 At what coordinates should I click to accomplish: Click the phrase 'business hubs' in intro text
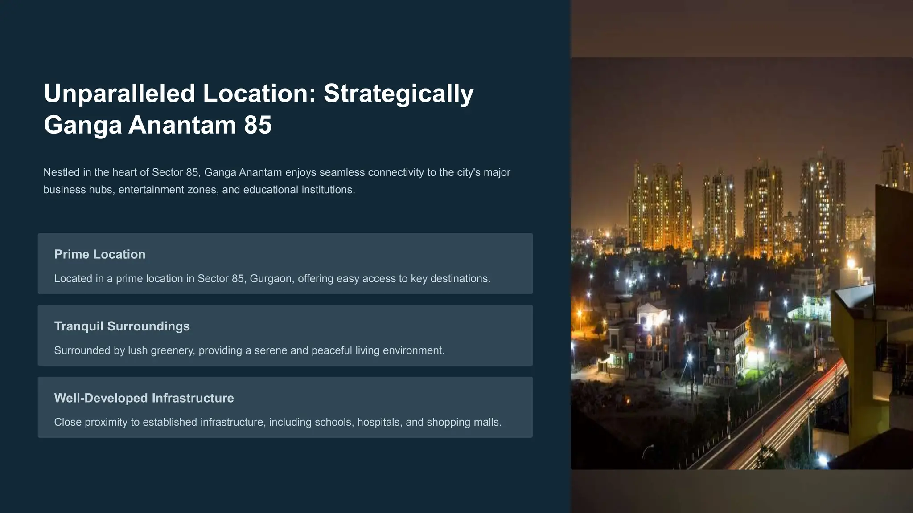coord(78,190)
